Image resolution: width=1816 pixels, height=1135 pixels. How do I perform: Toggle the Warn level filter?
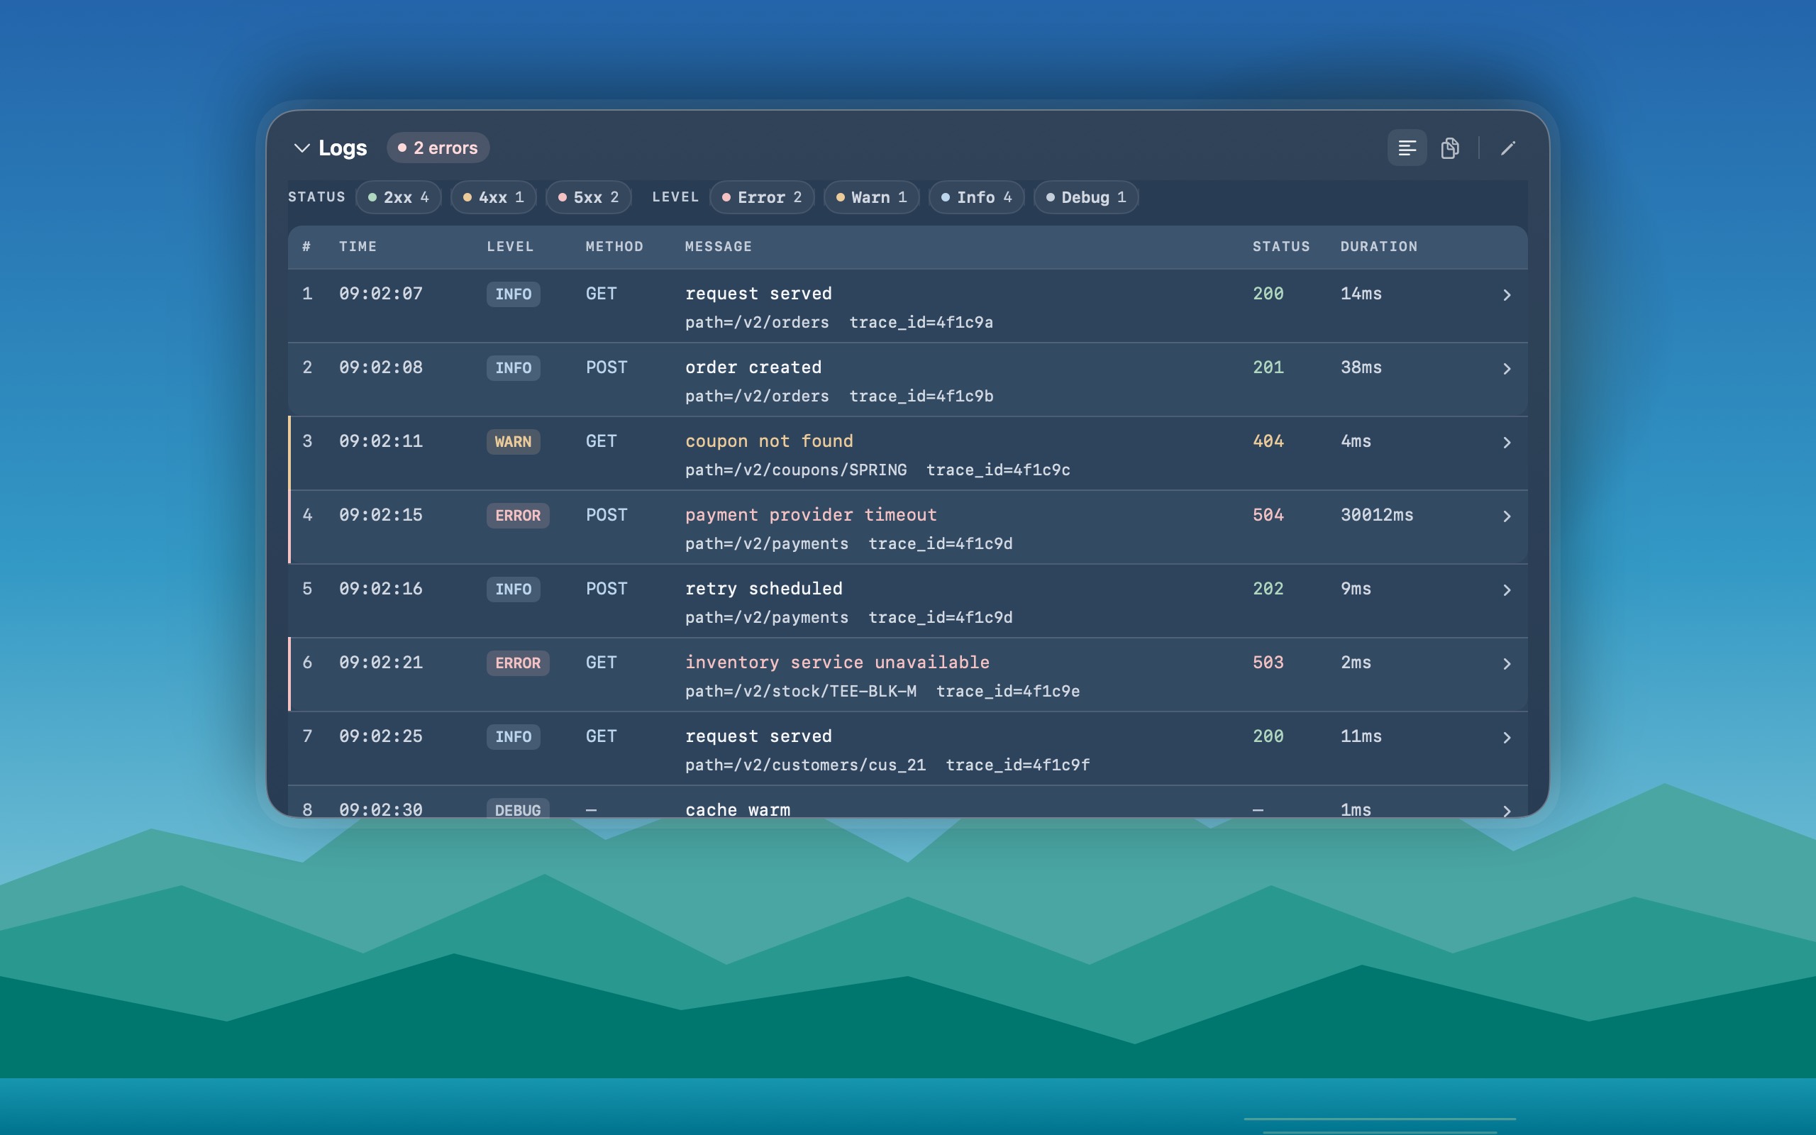tap(871, 197)
